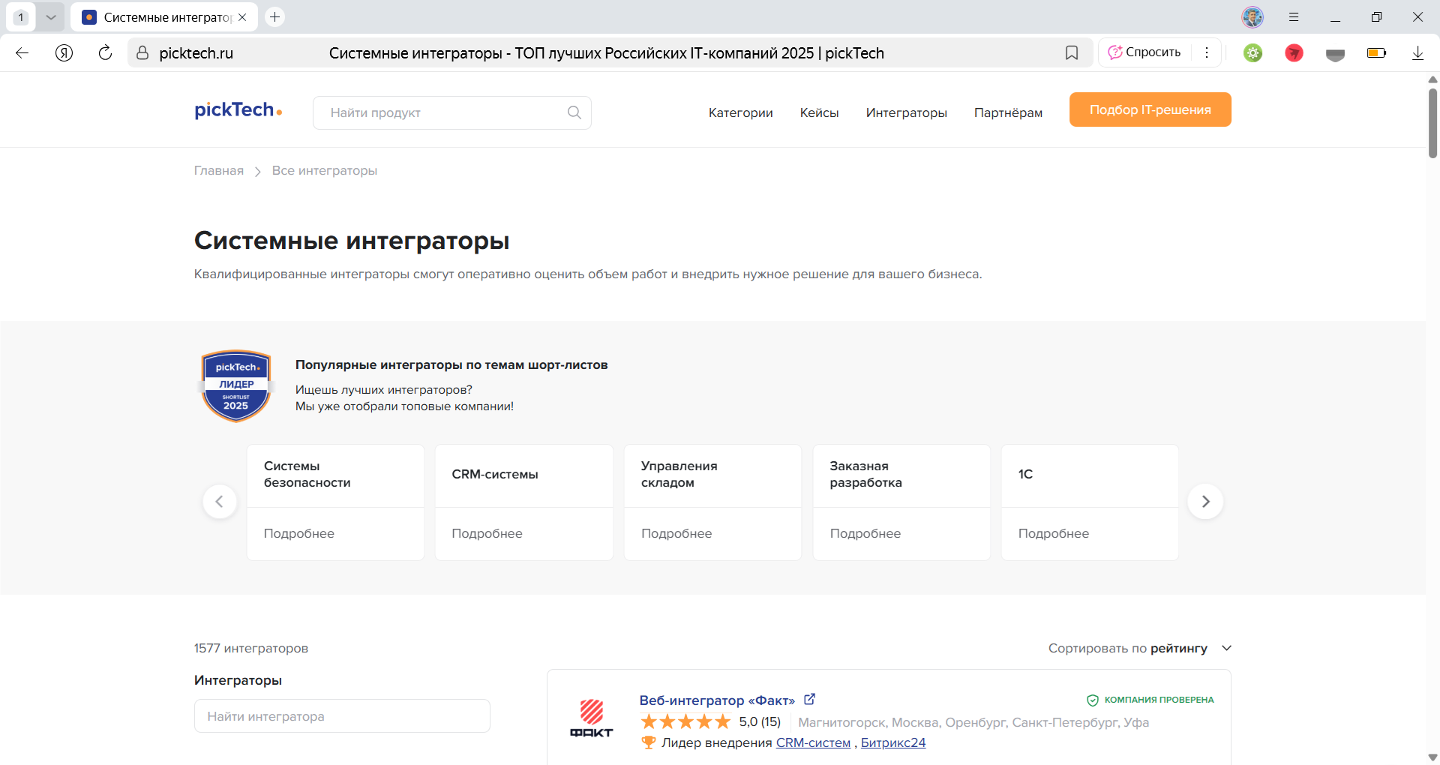Viewport: 1440px width, 765px height.
Task: Open browser downloads via the download arrow icon
Action: click(x=1418, y=52)
